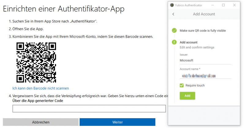245x128 pixels.
Task: Click the QR code barcode image
Action: 36,62
